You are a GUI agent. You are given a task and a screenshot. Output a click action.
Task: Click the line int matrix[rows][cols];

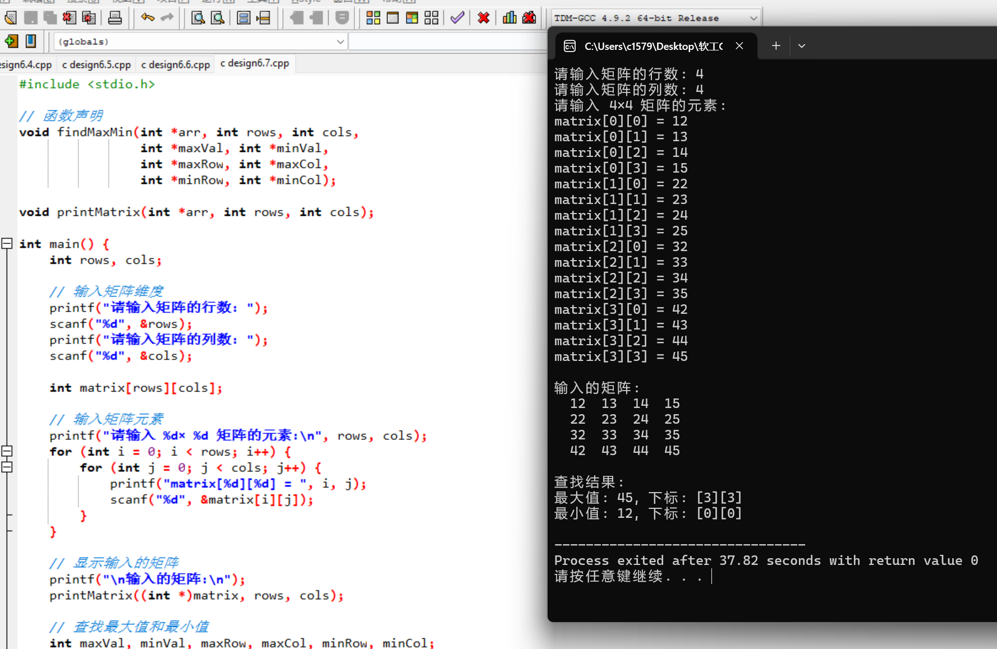click(136, 388)
